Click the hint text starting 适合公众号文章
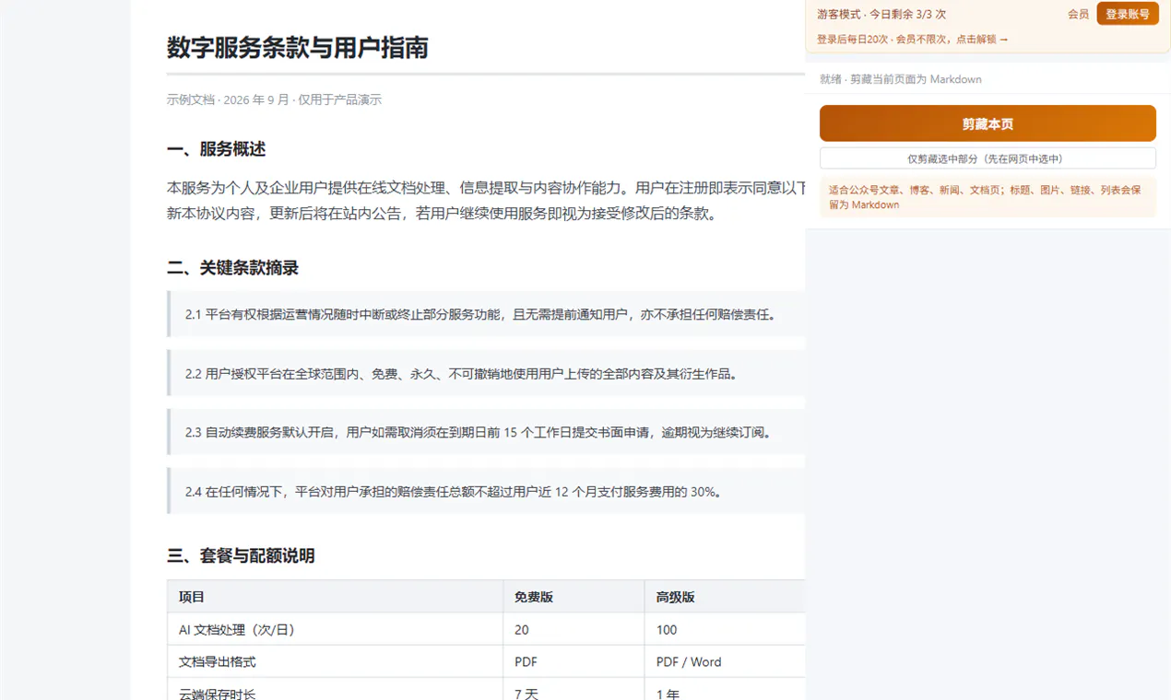1171x700 pixels. [x=988, y=197]
